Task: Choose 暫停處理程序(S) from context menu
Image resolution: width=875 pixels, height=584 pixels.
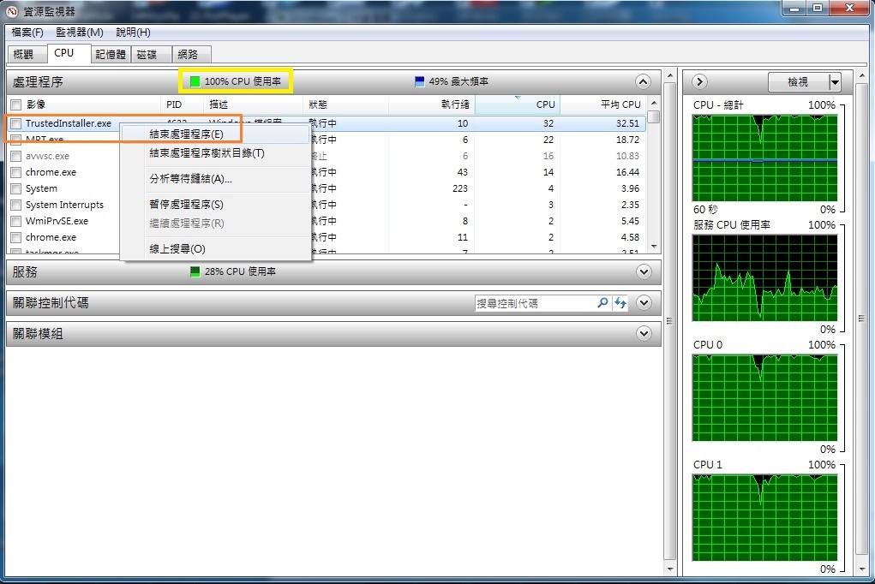Action: tap(215, 204)
